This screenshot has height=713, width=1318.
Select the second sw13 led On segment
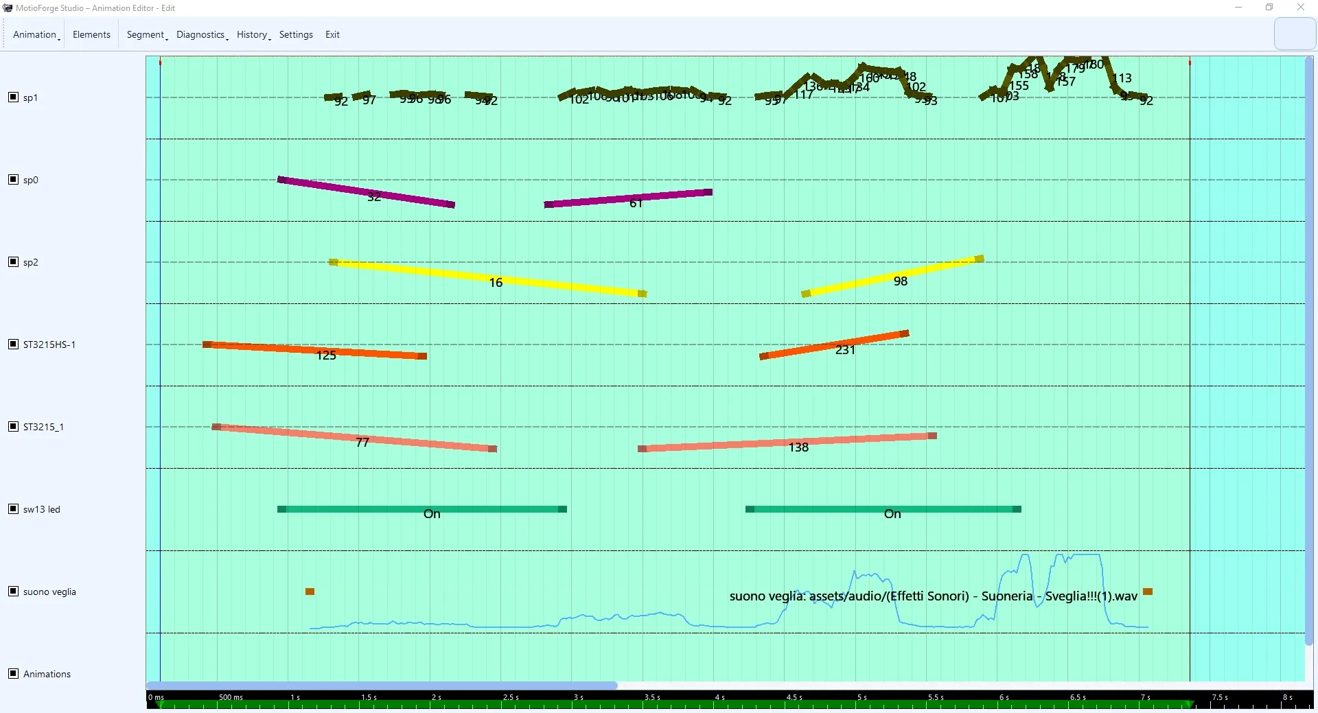coord(883,509)
